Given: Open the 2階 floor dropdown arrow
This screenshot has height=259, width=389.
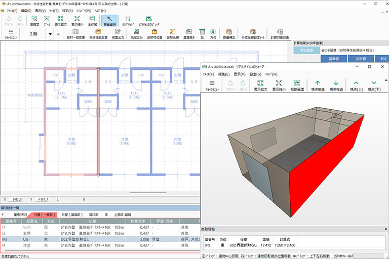Looking at the screenshot, I should coord(50,34).
